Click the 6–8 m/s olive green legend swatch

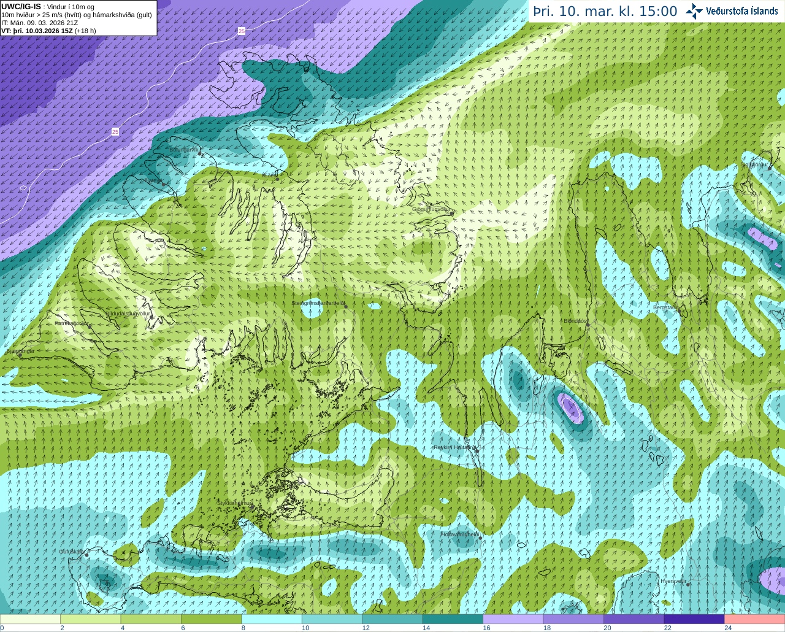(x=212, y=619)
